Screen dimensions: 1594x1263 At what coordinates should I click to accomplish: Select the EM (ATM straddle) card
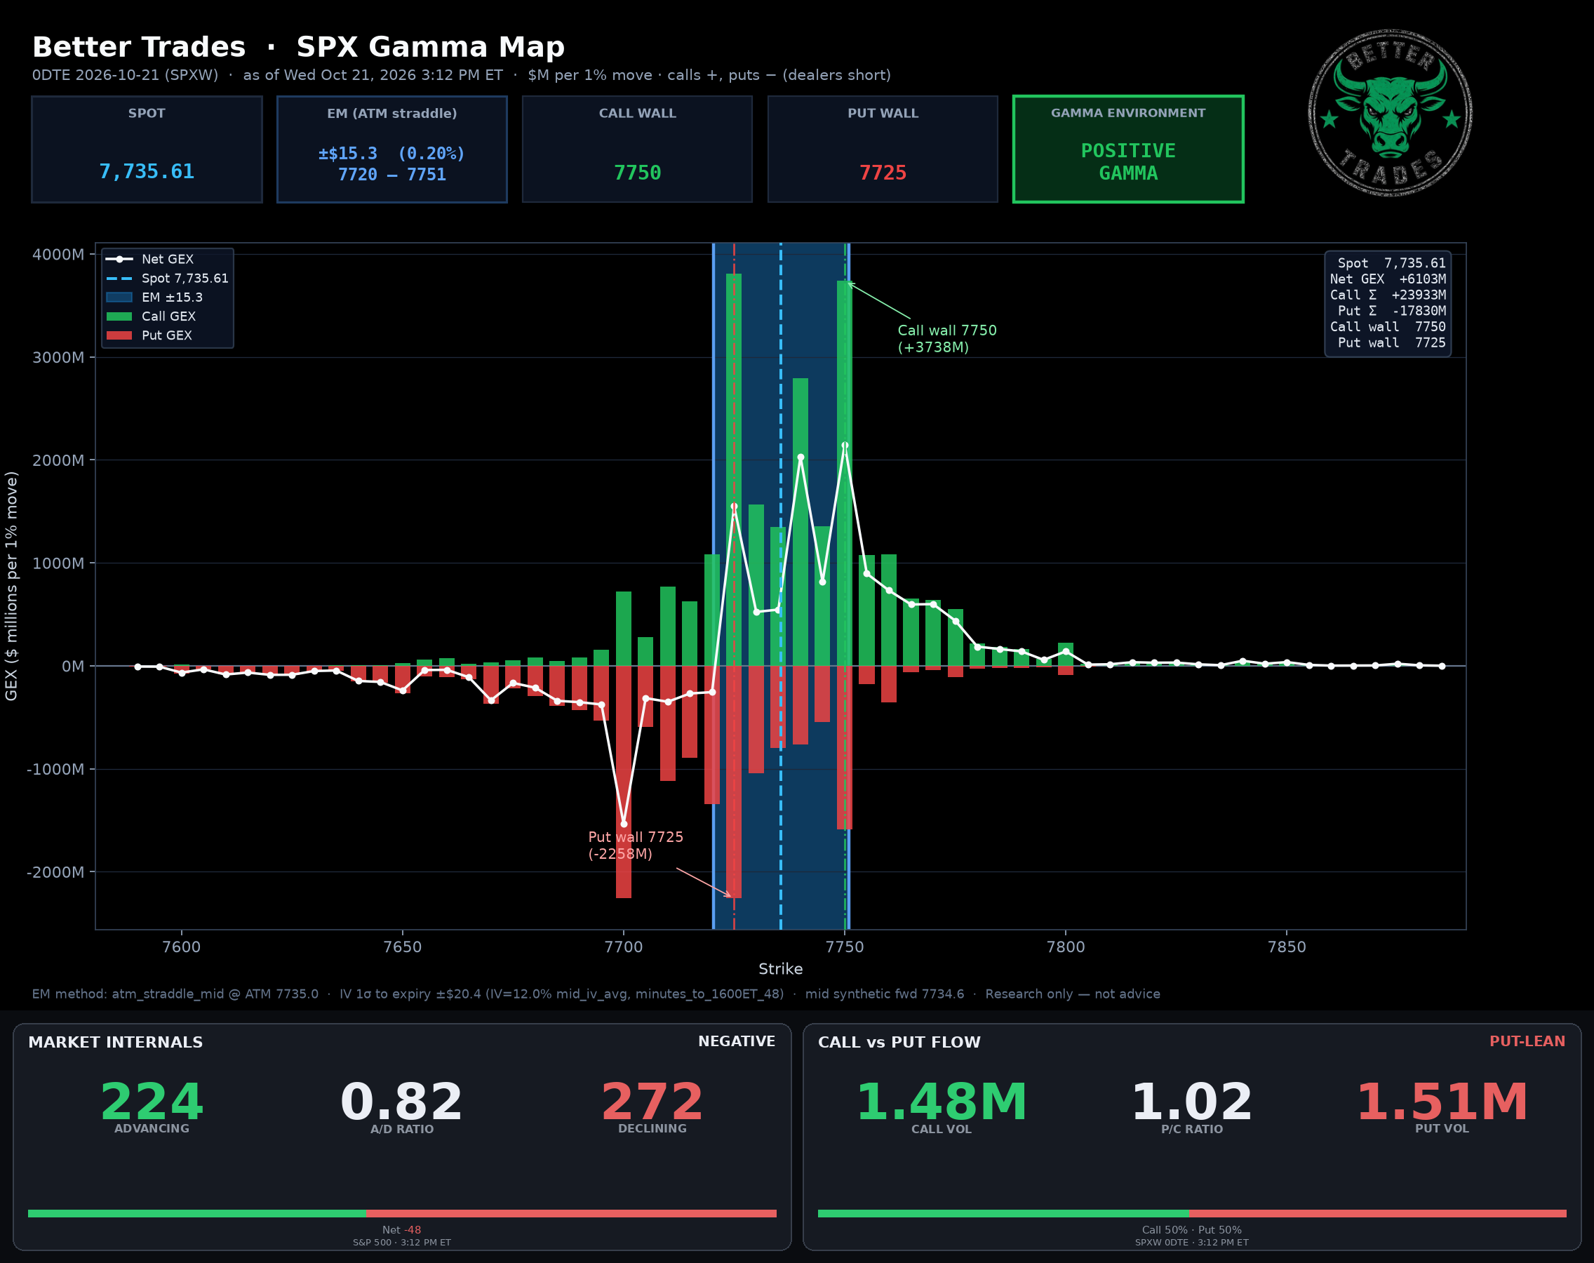coord(392,149)
